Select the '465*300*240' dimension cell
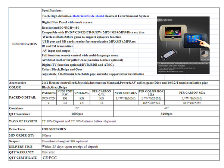 point(151,103)
